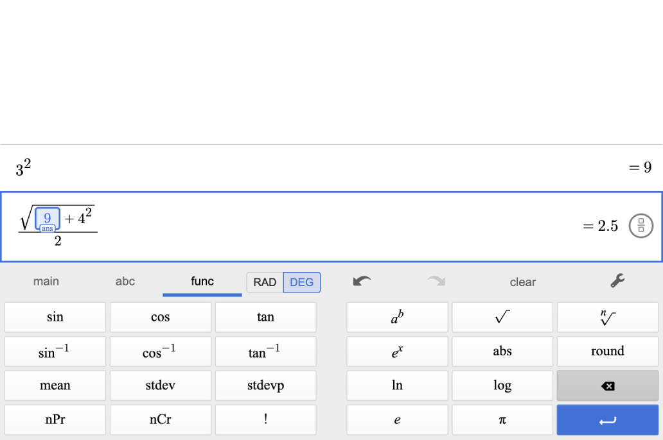Click the fraction toggle beside the 2.5 result
The width and height of the screenshot is (663, 440).
coord(641,226)
